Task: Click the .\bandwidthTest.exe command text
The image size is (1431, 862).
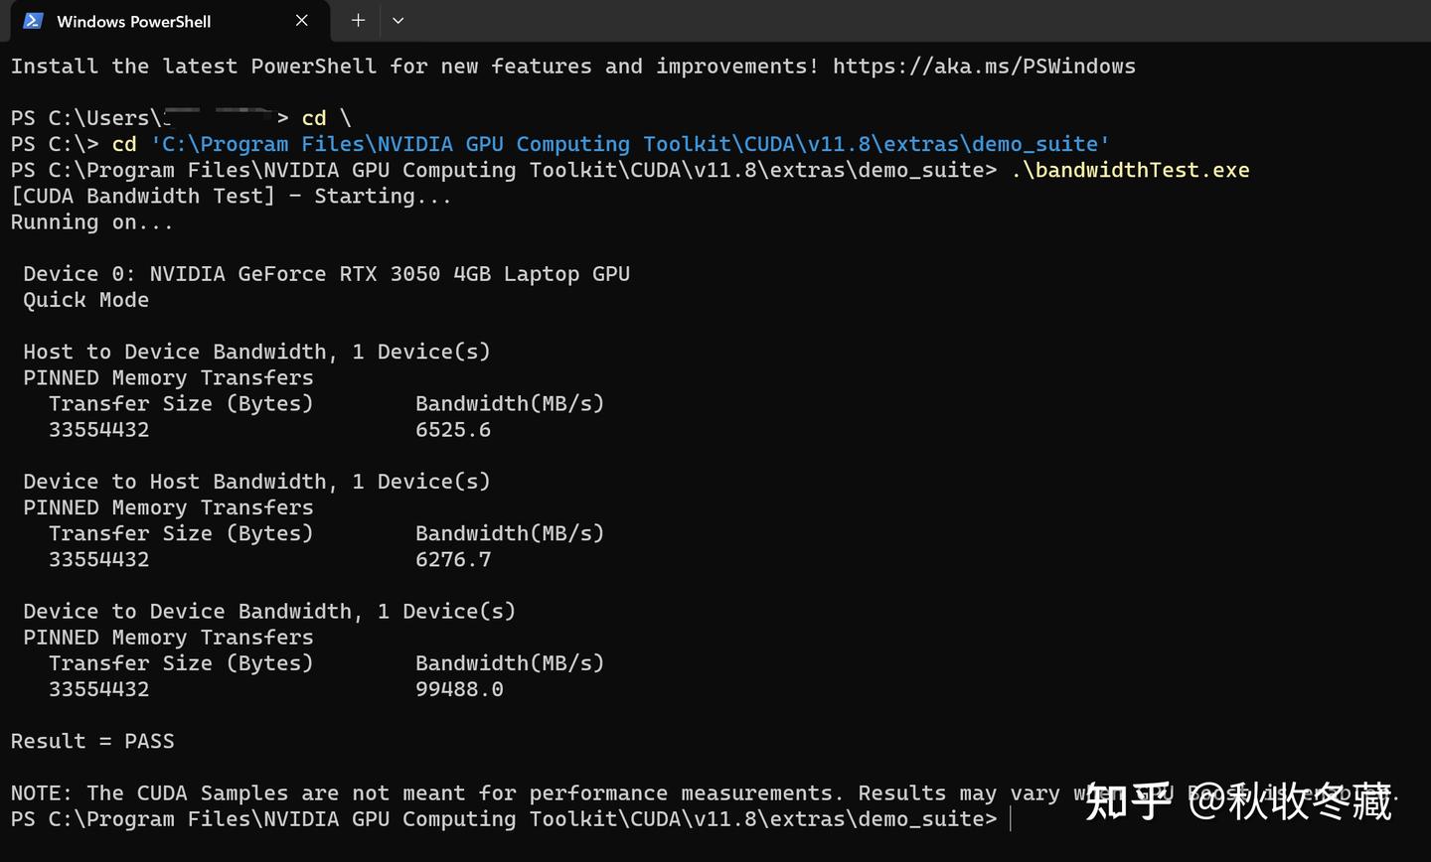Action: click(x=1130, y=170)
